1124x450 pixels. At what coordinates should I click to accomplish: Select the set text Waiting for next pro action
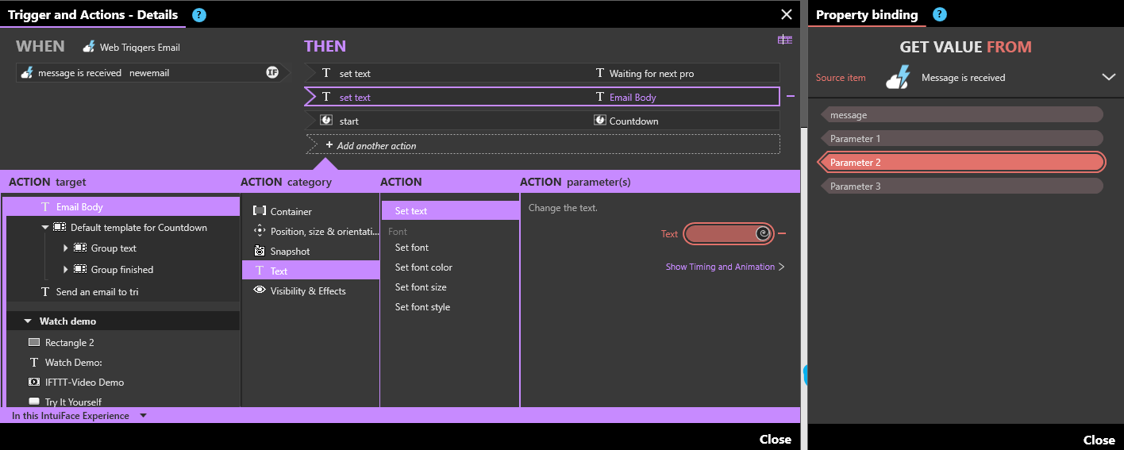coord(543,73)
